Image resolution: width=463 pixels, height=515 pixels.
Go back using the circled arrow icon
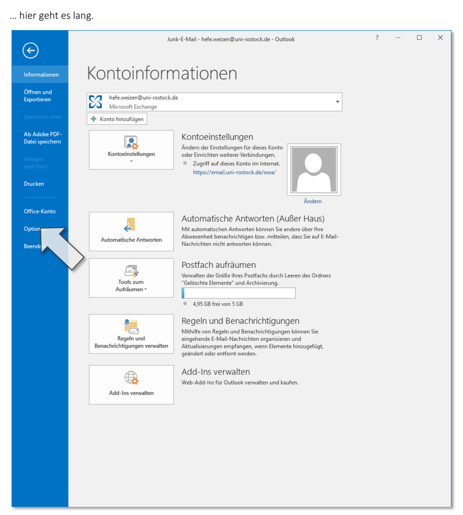(x=30, y=51)
